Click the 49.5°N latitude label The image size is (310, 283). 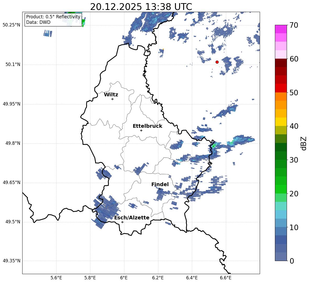13,222
